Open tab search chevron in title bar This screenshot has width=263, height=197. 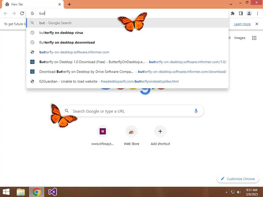coord(231,4)
